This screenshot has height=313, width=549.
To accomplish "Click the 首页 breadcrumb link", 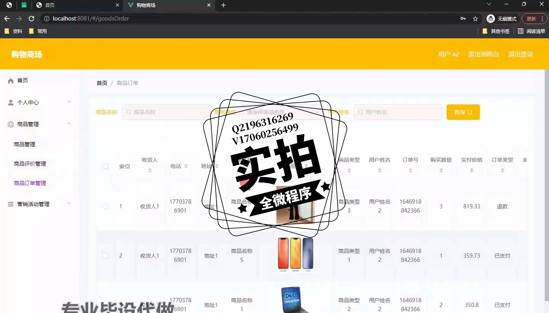I will coord(102,83).
